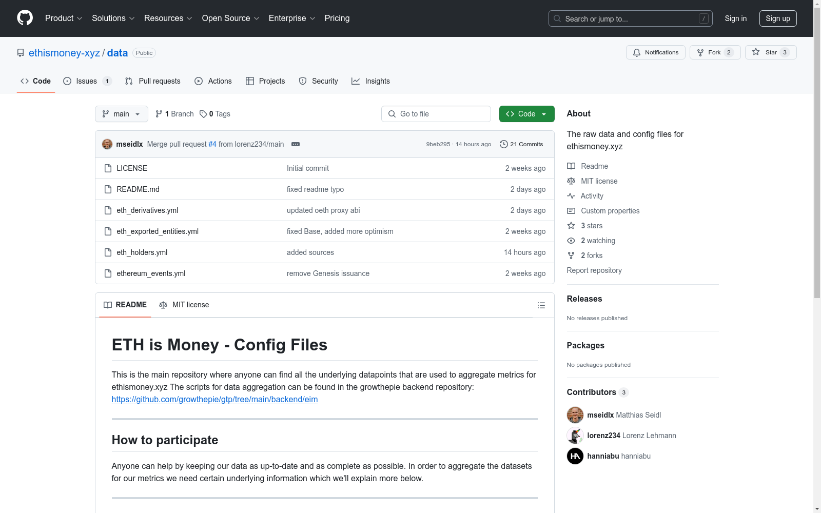Click the hanniabu contributor avatar
821x513 pixels.
[x=575, y=456]
